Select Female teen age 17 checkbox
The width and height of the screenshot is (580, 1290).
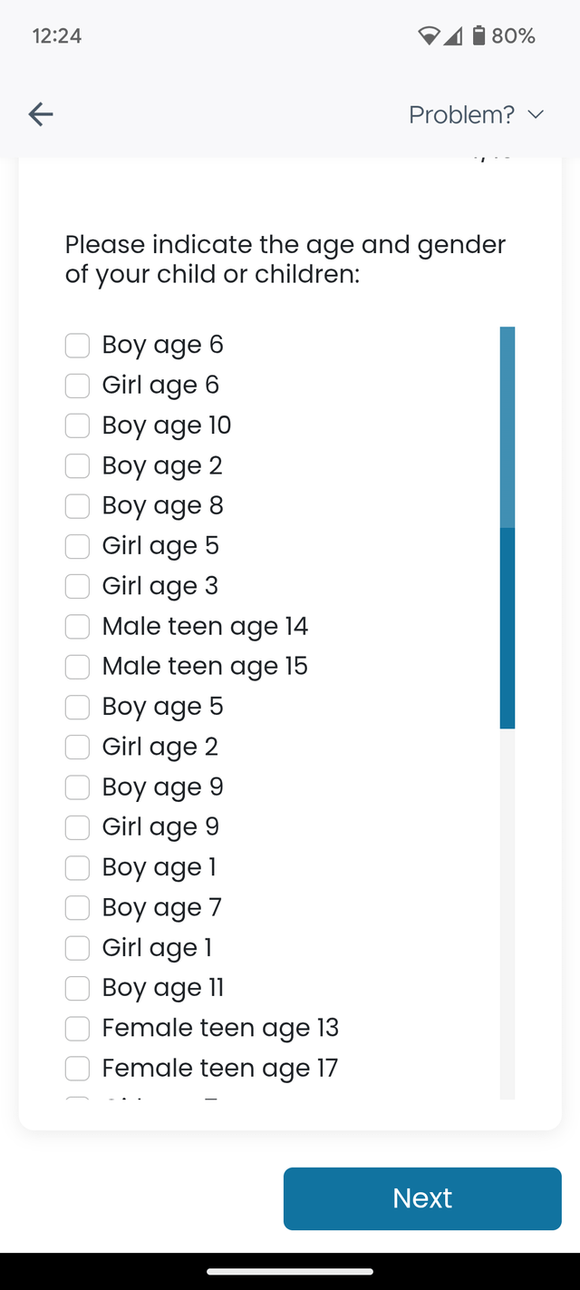[x=77, y=1068]
